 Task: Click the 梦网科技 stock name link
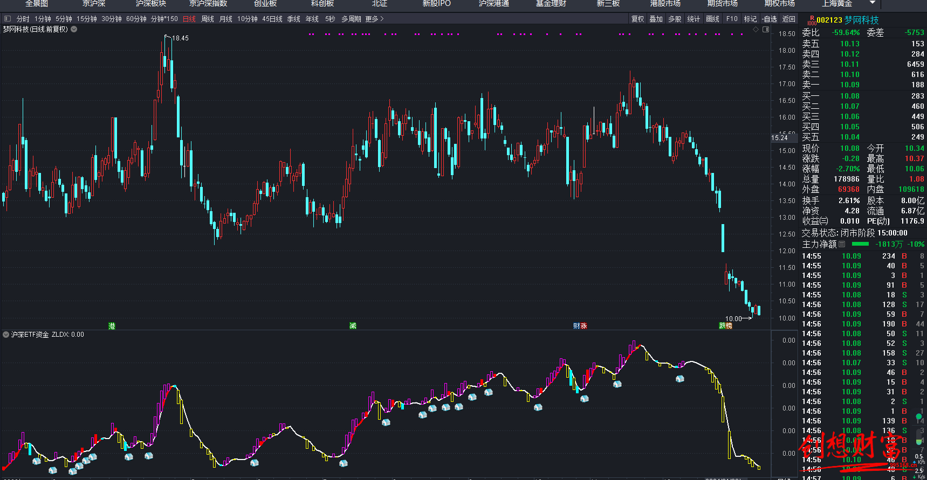862,20
